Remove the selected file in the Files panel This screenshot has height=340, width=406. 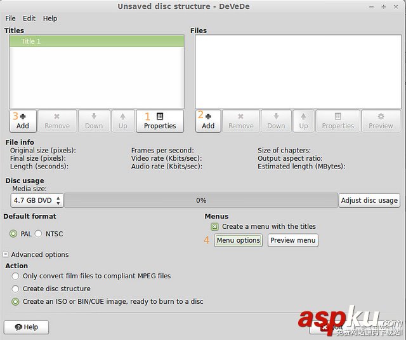[x=241, y=121]
